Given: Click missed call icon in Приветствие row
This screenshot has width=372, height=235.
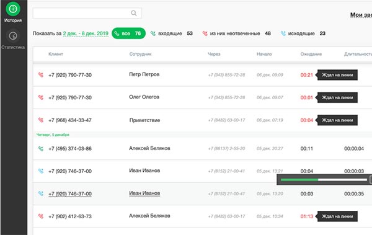Looking at the screenshot, I should (41, 120).
